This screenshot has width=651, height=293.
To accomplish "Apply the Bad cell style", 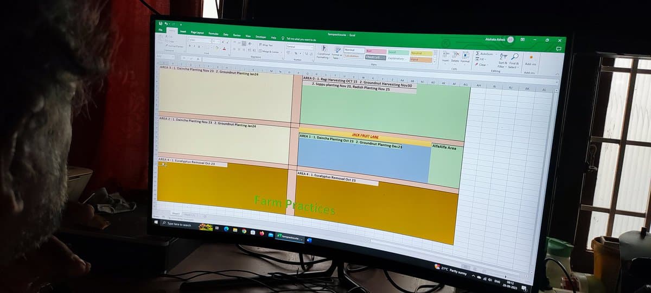I will 376,51.
